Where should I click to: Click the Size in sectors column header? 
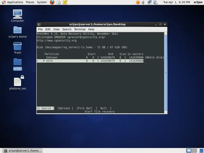[131, 54]
